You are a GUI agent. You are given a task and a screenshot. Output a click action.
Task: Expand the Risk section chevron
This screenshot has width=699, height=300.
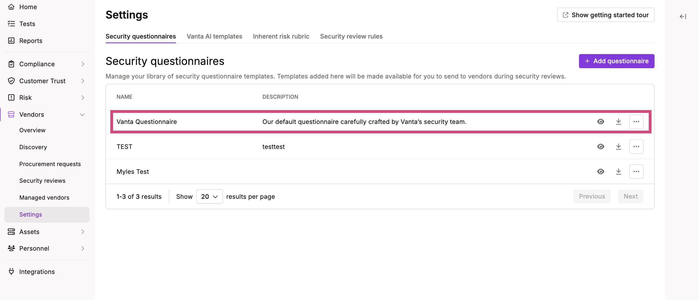pos(83,98)
